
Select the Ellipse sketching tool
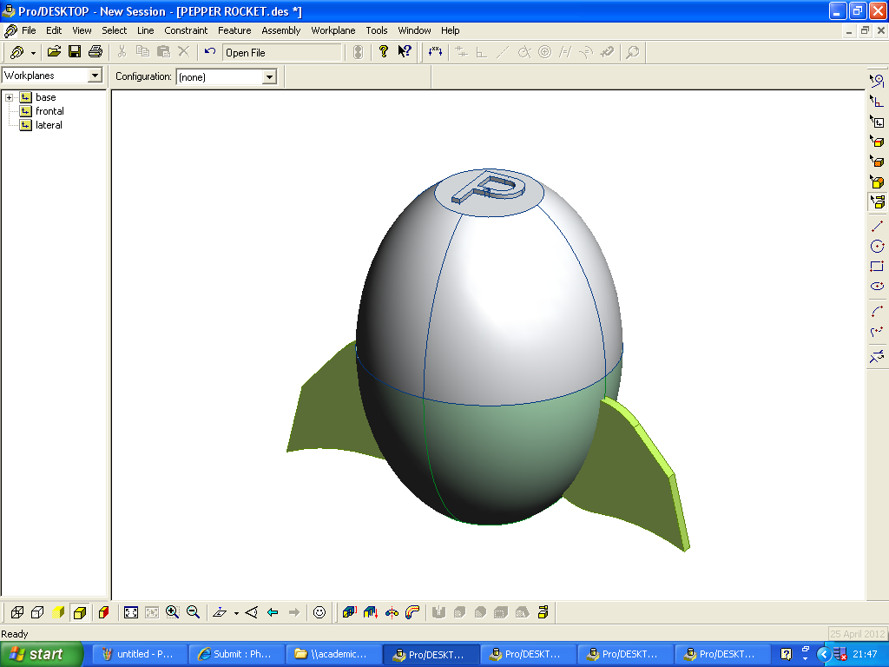877,287
